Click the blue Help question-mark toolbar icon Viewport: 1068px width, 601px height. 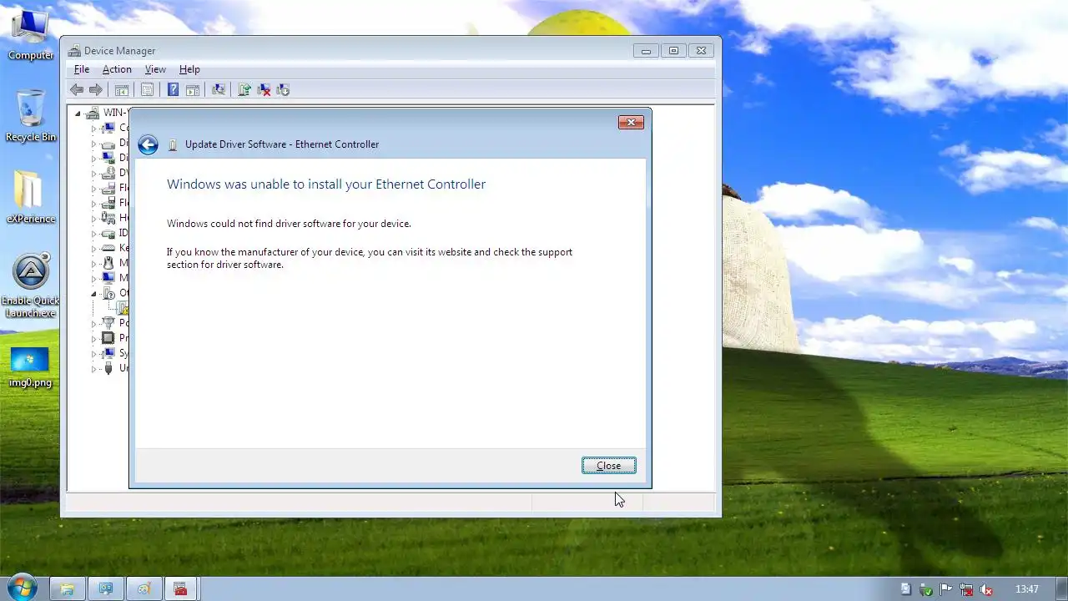173,89
